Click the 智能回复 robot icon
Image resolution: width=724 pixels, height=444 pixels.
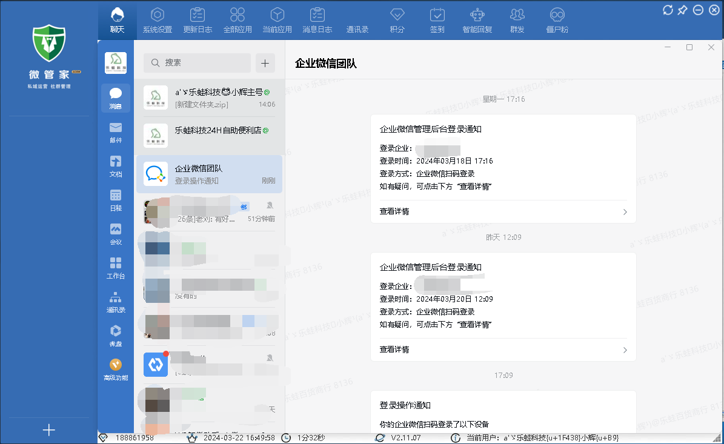(477, 20)
